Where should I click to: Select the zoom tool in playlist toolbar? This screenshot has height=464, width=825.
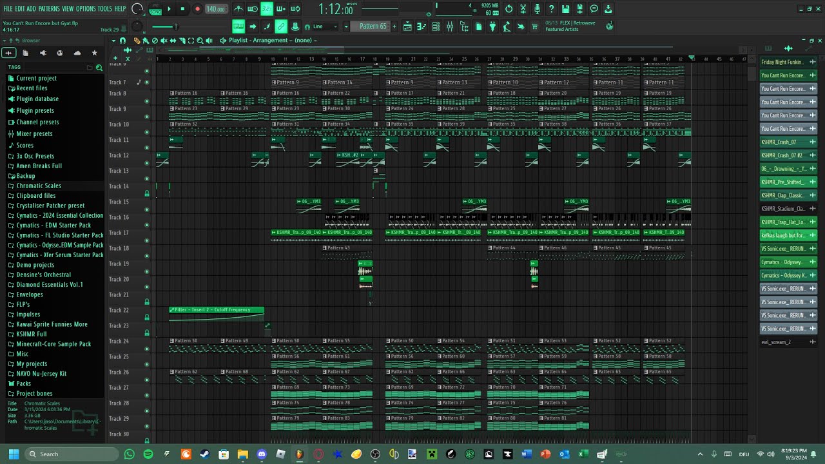pos(200,41)
